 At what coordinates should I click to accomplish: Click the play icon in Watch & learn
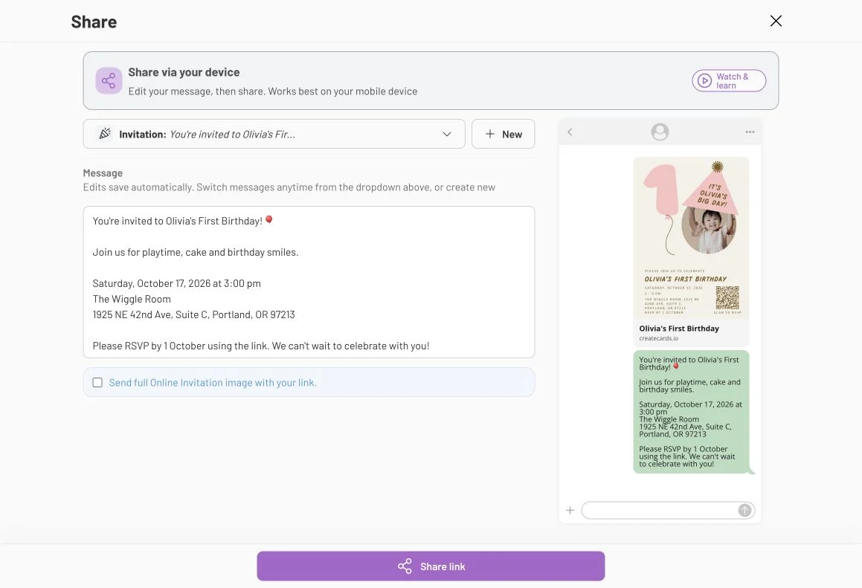704,81
